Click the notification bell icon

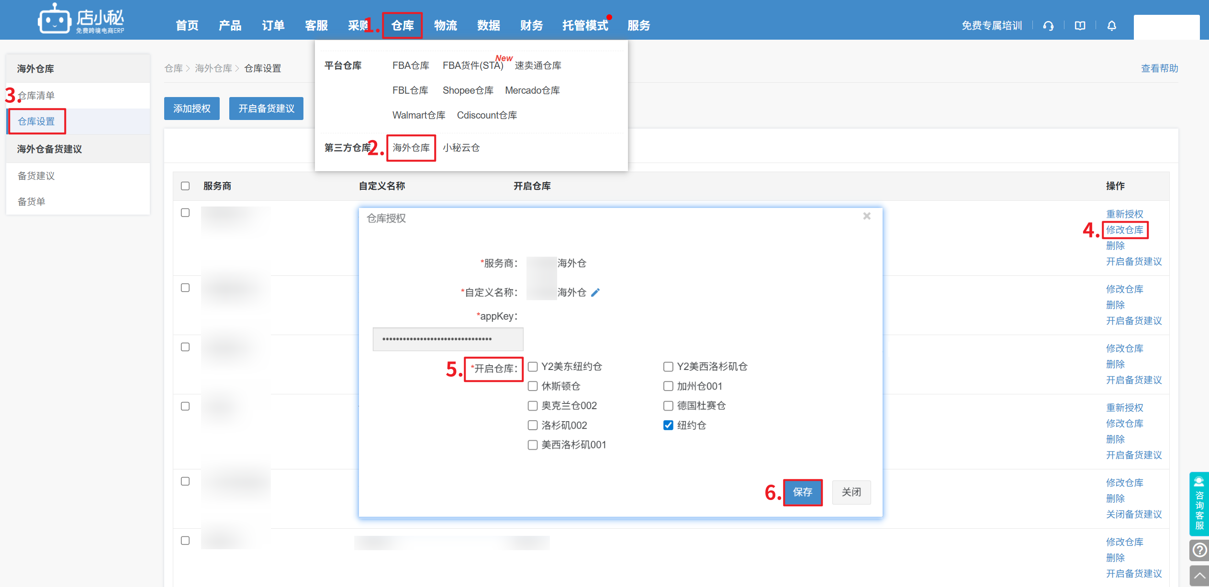coord(1111,26)
